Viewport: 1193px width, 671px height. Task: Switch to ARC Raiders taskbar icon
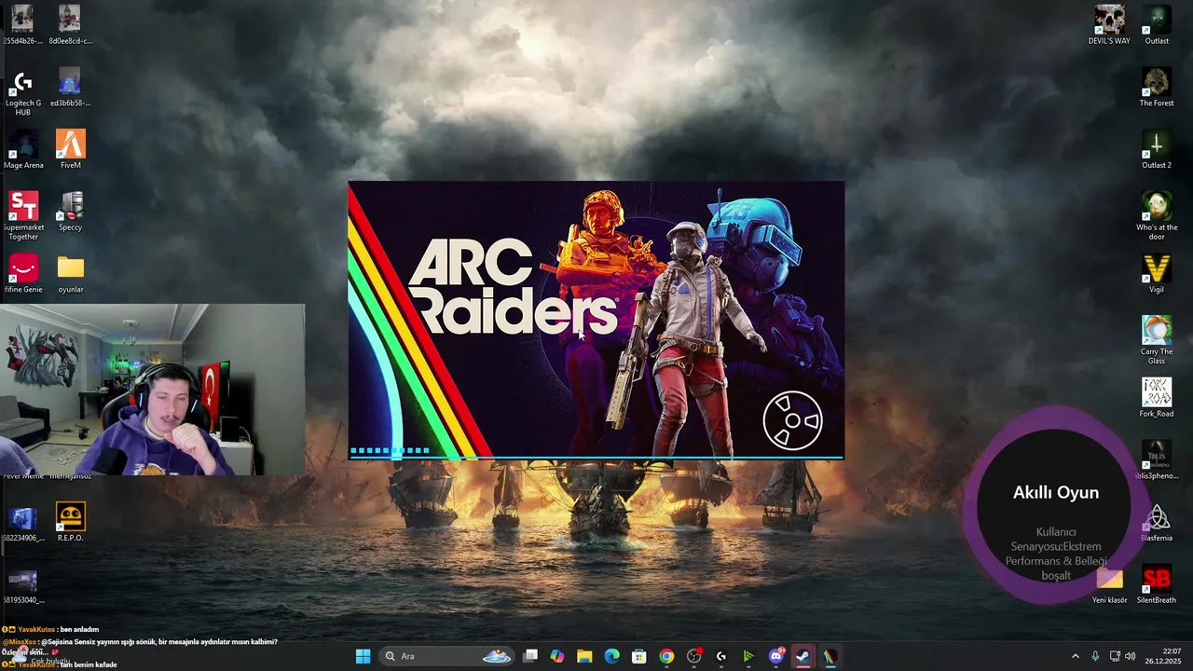click(830, 656)
